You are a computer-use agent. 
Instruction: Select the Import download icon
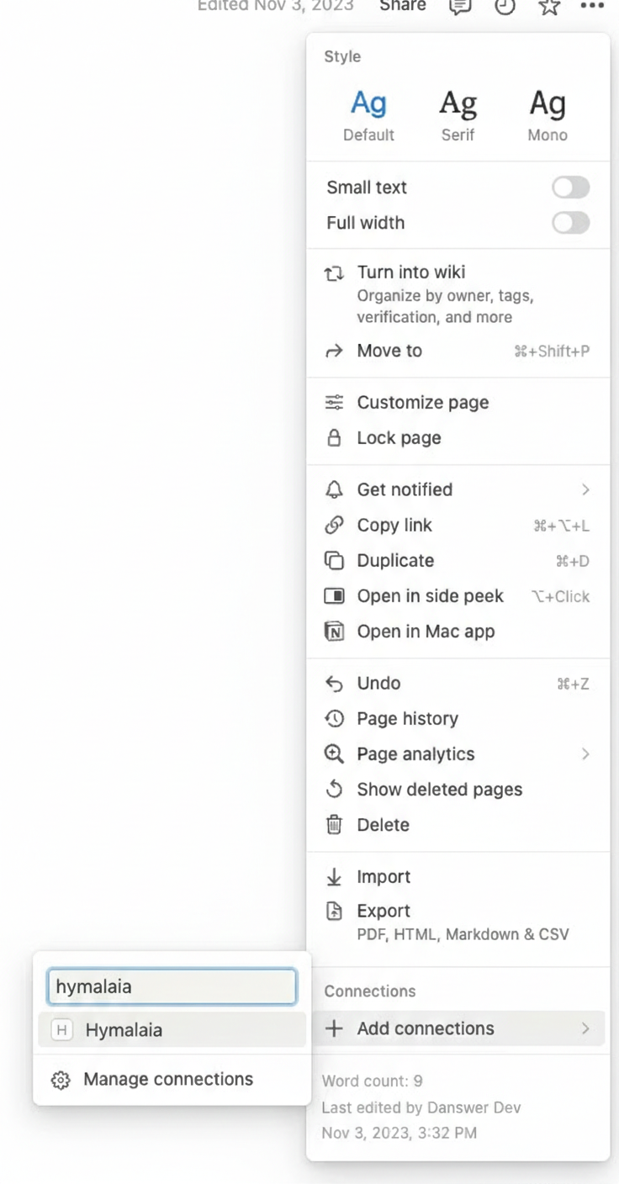334,876
